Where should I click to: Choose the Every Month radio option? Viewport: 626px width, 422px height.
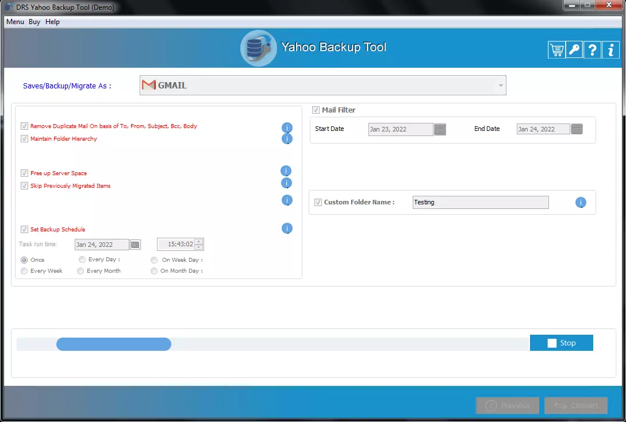coord(80,271)
